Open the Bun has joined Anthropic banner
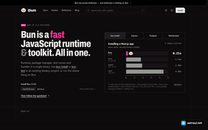 coord(103,3)
